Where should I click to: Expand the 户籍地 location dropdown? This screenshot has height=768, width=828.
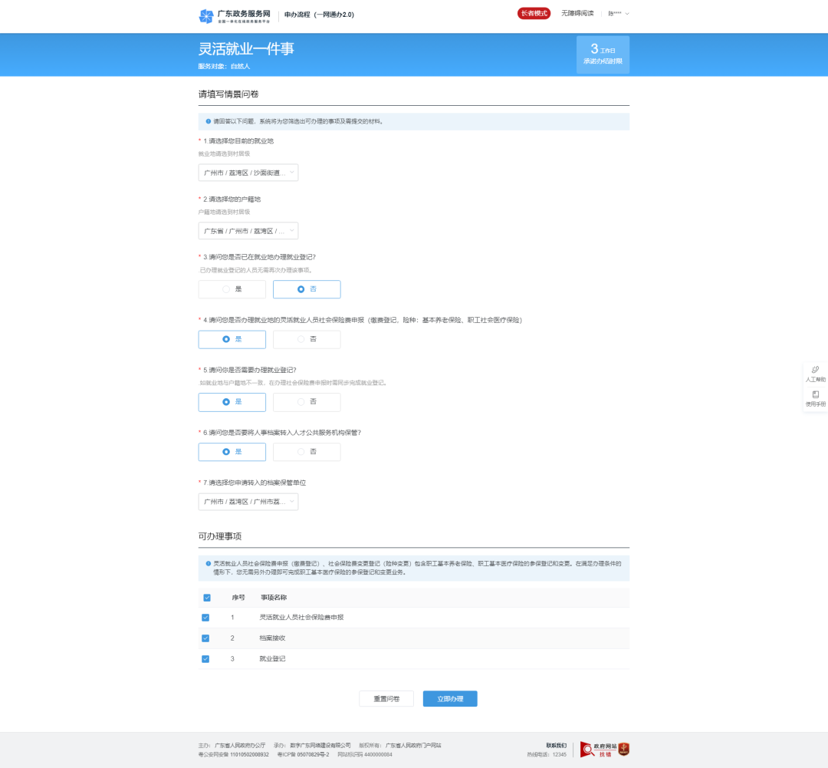point(248,231)
